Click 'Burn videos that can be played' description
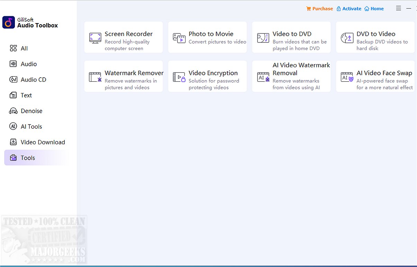 pyautogui.click(x=300, y=45)
